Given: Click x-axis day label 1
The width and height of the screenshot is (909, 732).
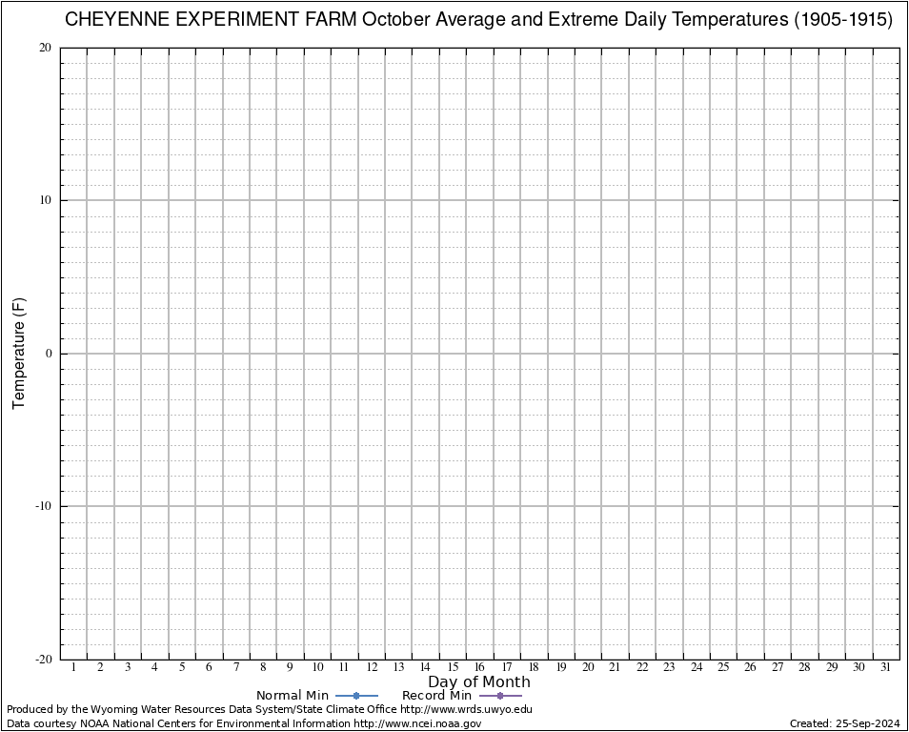Looking at the screenshot, I should [73, 667].
